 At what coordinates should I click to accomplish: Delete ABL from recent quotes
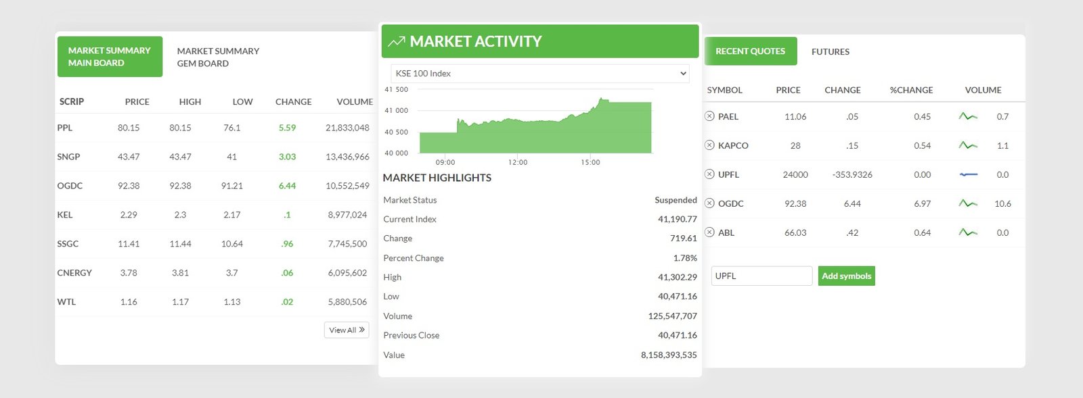tap(709, 232)
